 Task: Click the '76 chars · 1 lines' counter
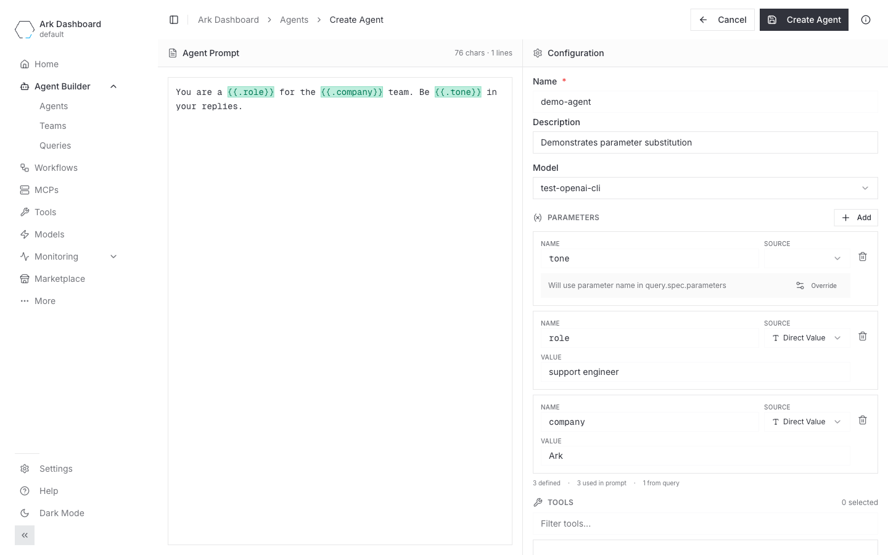tap(483, 53)
